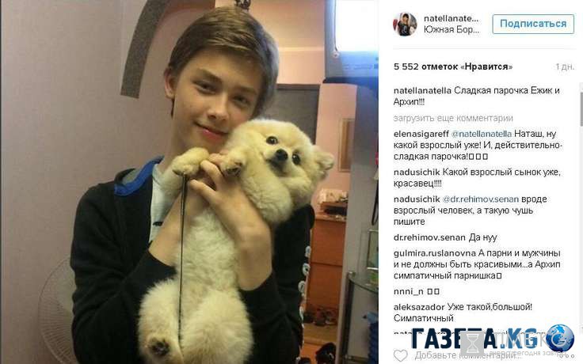This screenshot has height=364, width=583.
Task: Open gulmira.ruslanovna commenter profile
Action: pyautogui.click(x=434, y=253)
